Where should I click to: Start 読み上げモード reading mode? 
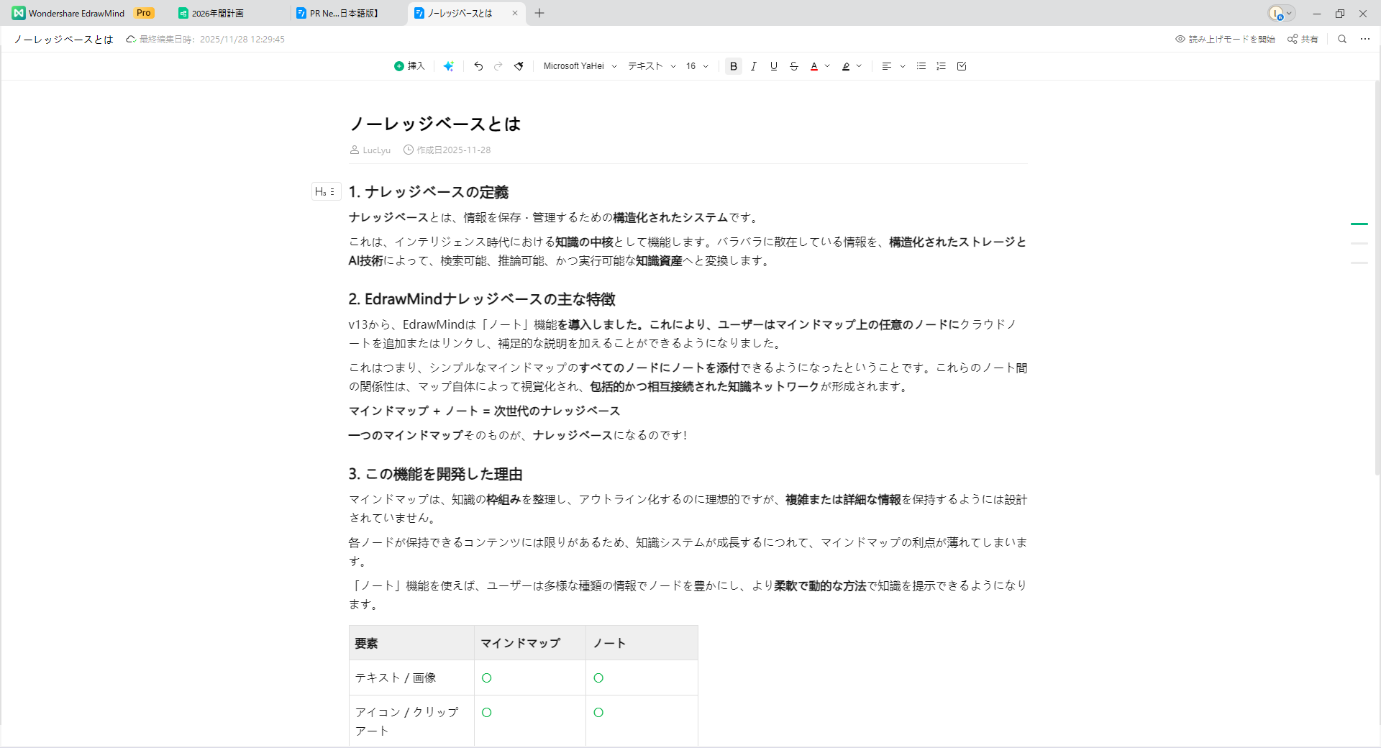(1223, 39)
